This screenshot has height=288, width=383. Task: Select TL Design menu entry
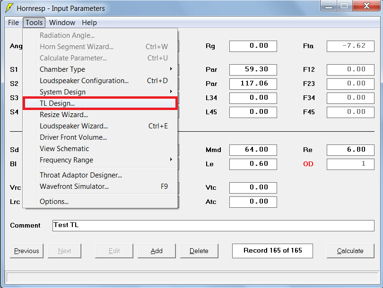(100, 103)
